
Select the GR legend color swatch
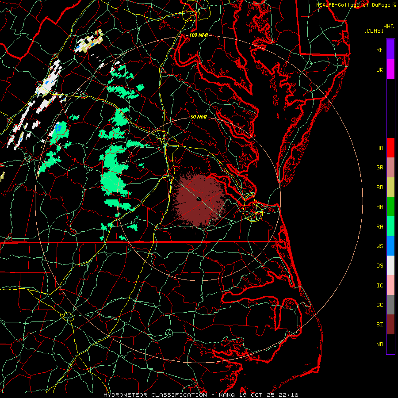(x=390, y=168)
